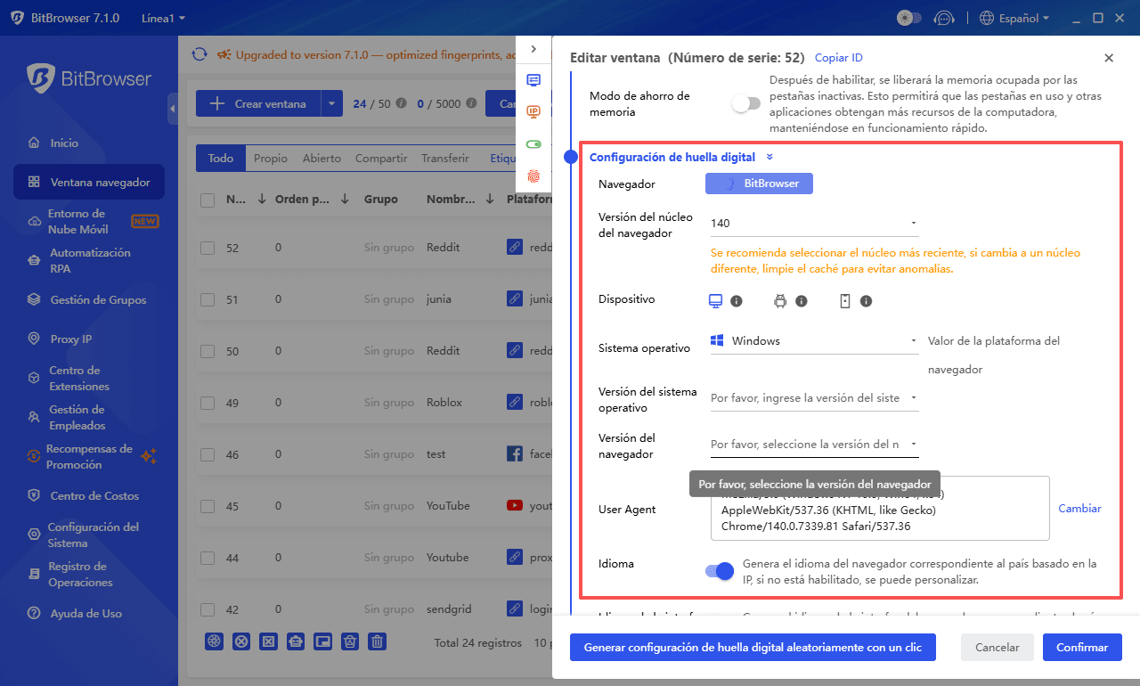Image resolution: width=1140 pixels, height=686 pixels.
Task: Tick the checkbox for row 46 test
Action: (x=208, y=454)
